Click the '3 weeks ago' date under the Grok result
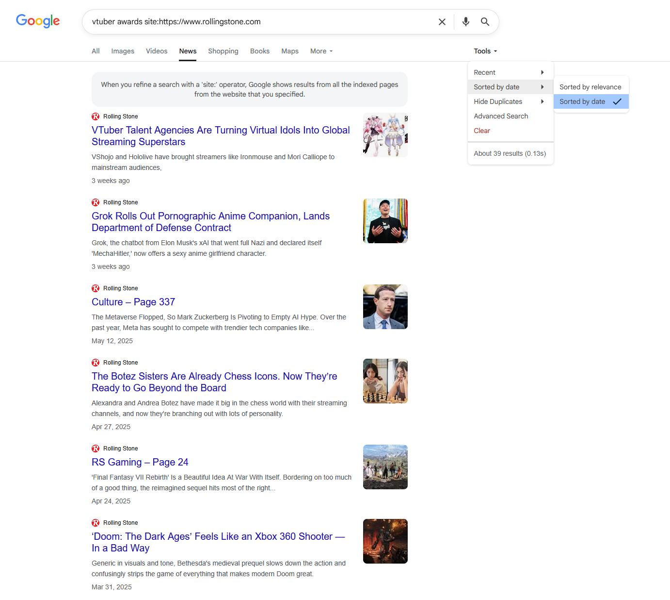The width and height of the screenshot is (670, 600). pyautogui.click(x=111, y=267)
